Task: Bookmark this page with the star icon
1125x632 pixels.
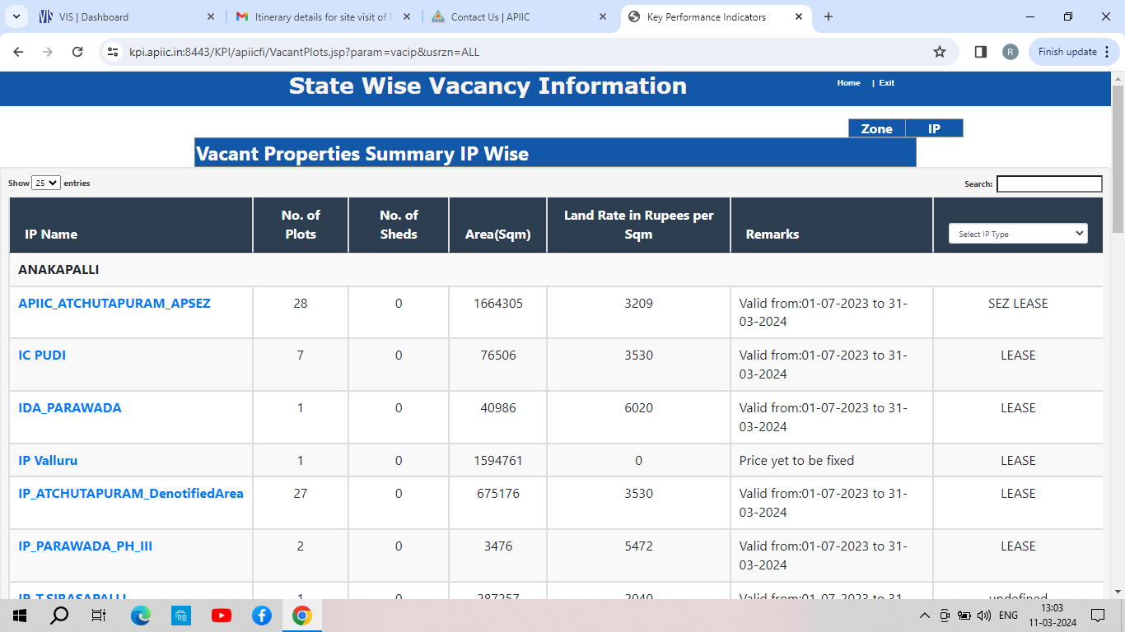Action: (x=940, y=52)
